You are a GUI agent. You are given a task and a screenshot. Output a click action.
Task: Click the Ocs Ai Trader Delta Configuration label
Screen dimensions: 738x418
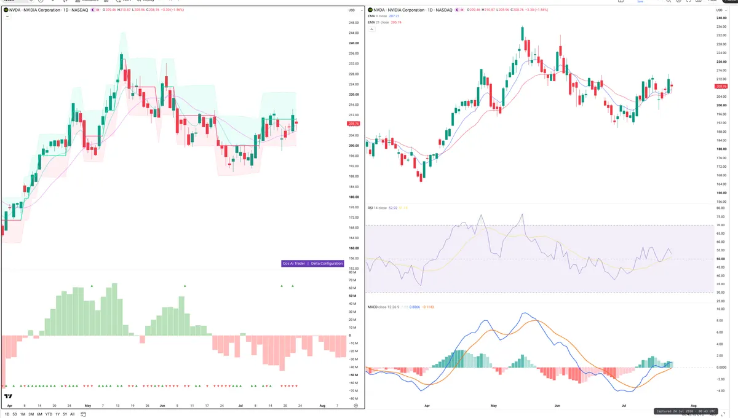tap(312, 263)
